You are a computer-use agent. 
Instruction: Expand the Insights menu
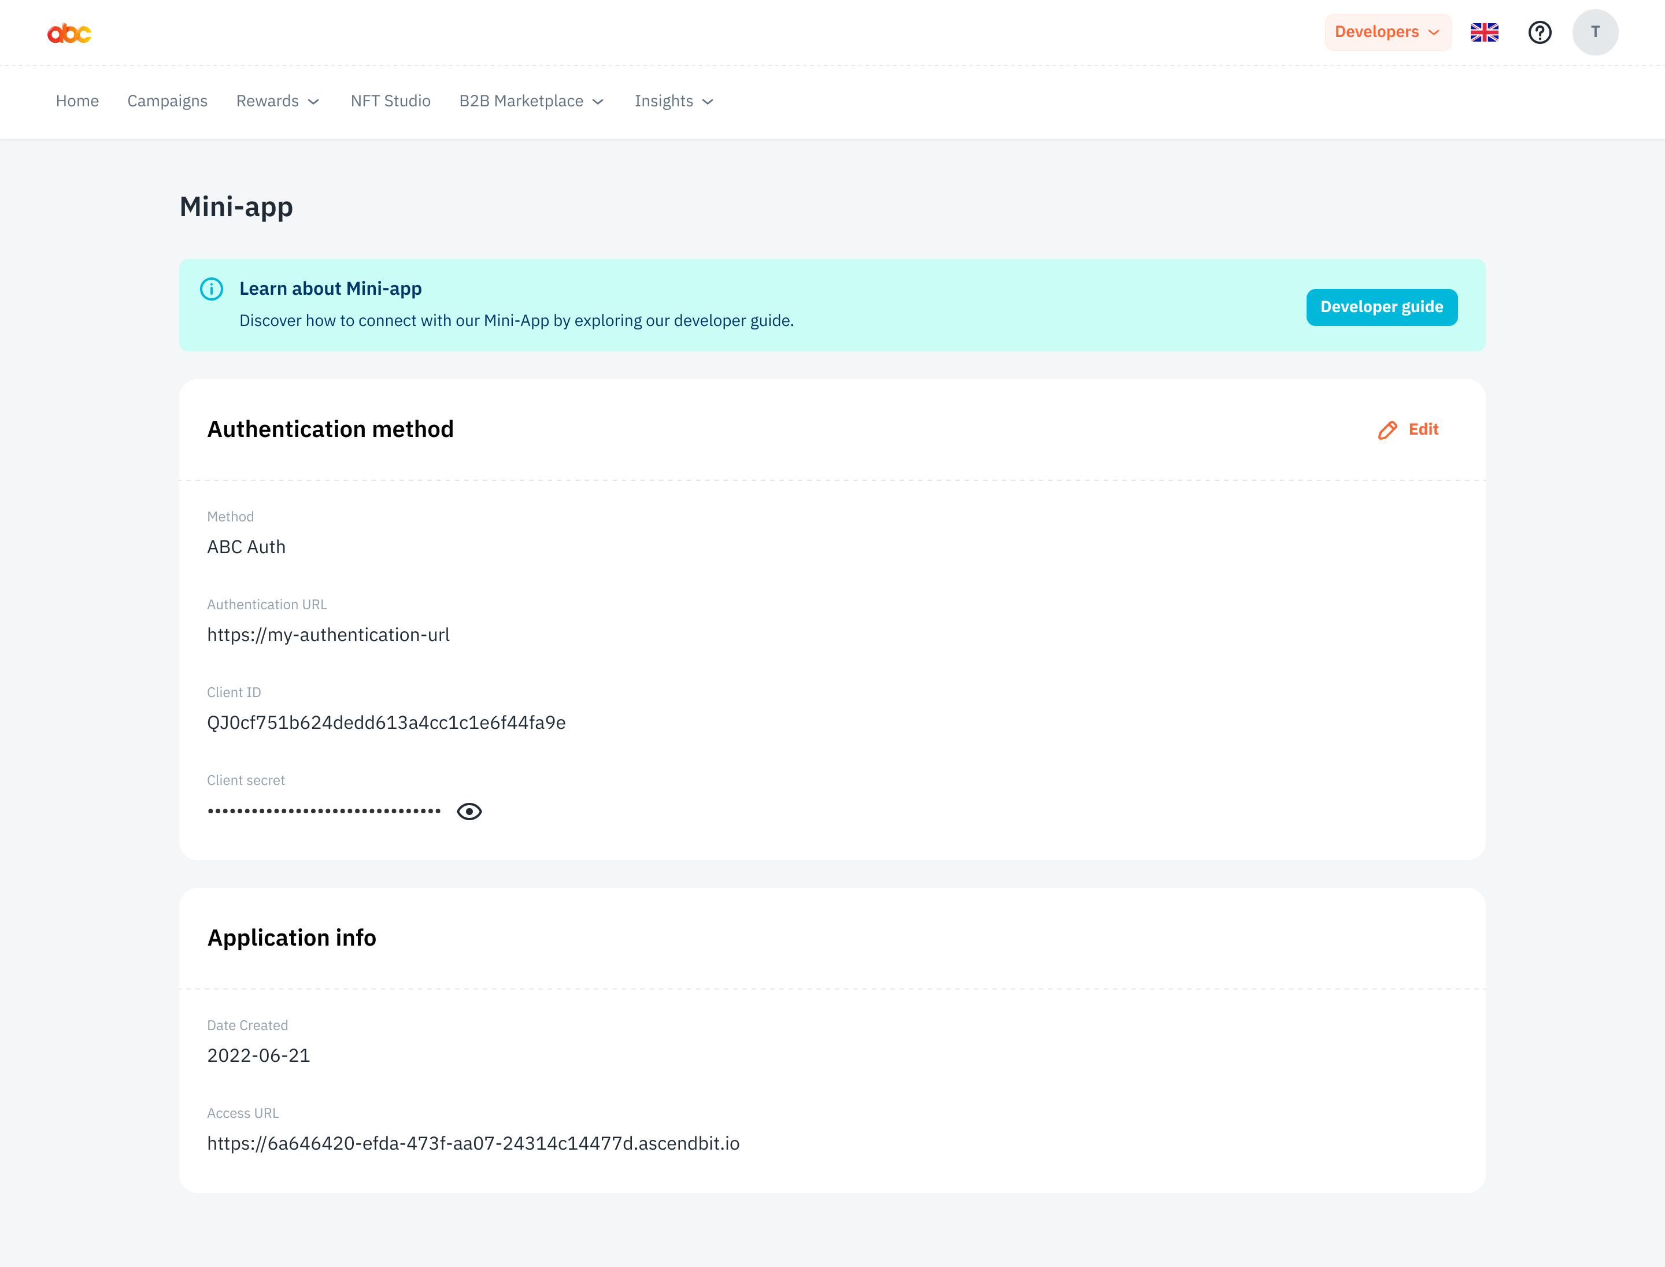coord(672,101)
